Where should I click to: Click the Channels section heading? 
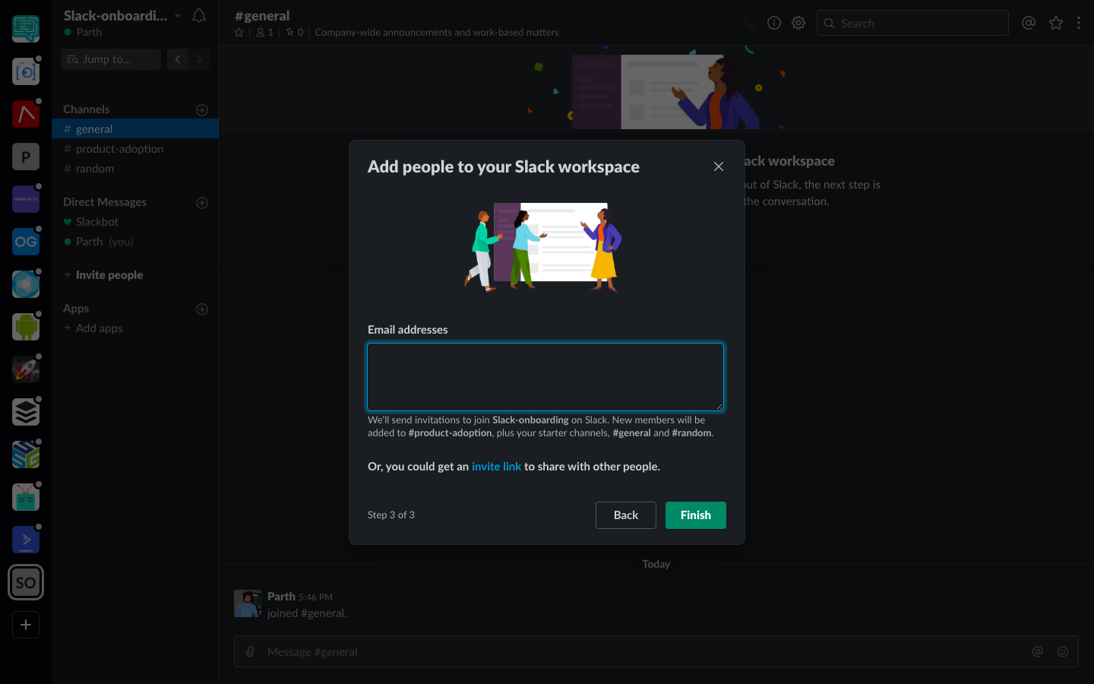click(86, 109)
